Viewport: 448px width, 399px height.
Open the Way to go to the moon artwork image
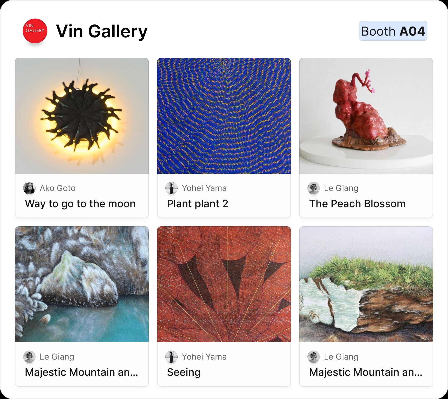pyautogui.click(x=82, y=116)
